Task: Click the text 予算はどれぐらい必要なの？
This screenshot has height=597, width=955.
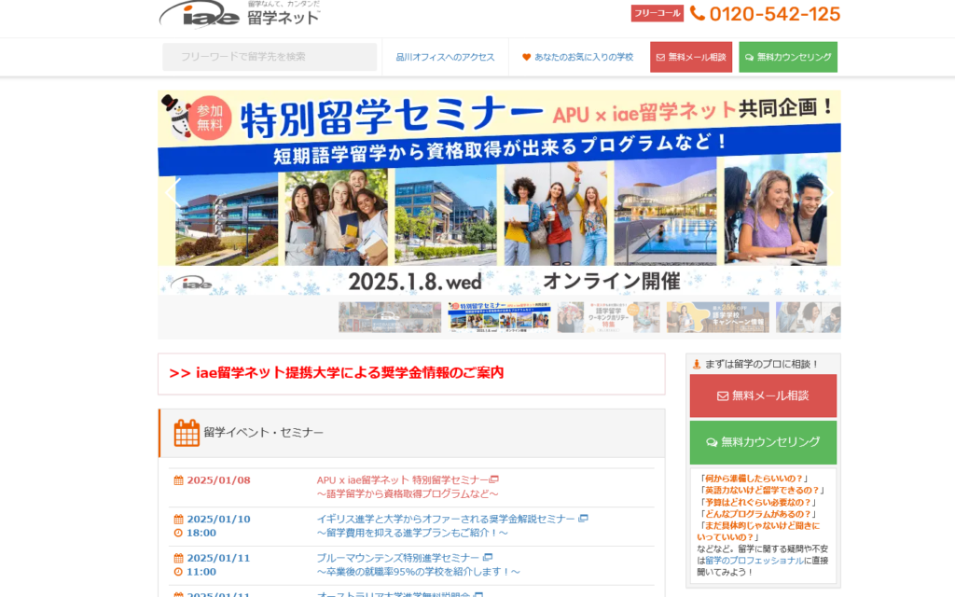Action: [x=757, y=503]
